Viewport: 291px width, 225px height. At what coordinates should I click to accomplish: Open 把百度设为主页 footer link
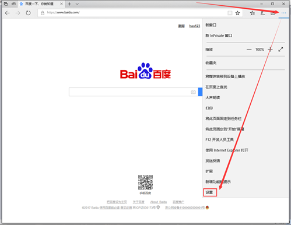click(117, 202)
